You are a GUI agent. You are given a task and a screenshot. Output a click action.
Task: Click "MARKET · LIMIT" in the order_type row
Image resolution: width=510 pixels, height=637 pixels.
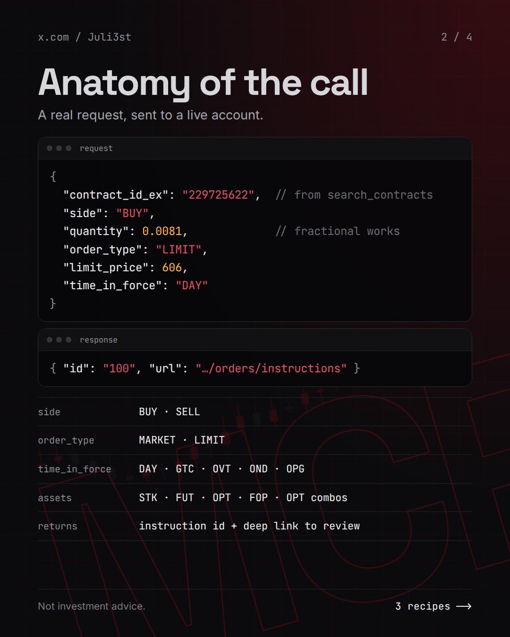[x=182, y=440]
